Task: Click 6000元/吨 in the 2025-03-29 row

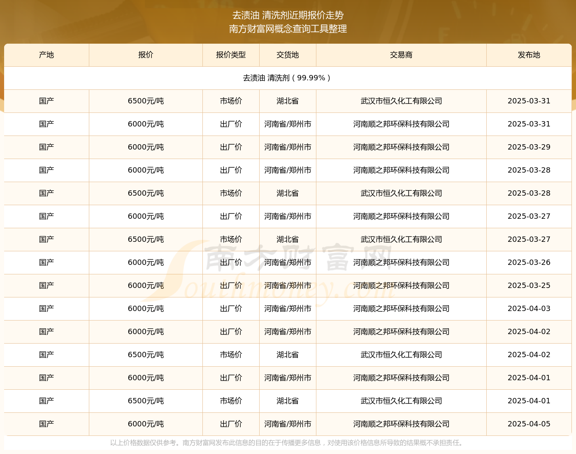Action: 146,147
